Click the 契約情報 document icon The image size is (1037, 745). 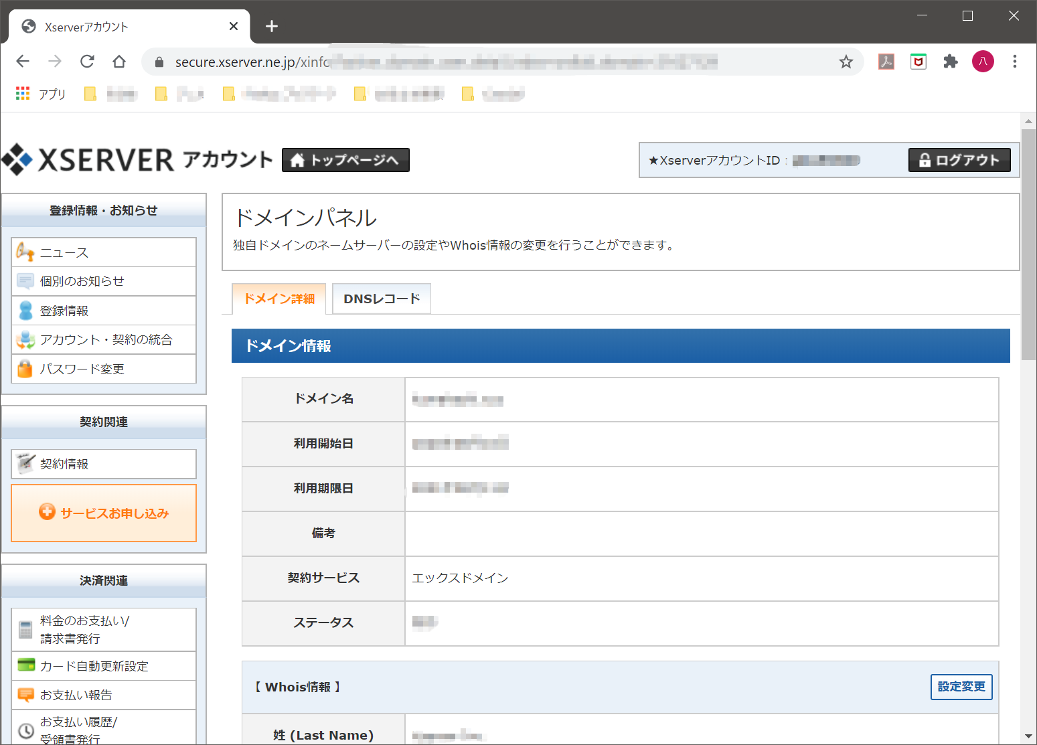25,463
